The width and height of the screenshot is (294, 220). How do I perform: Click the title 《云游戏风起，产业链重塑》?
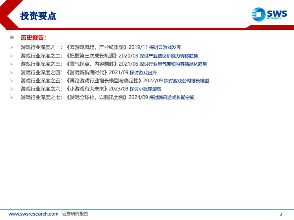[96, 47]
